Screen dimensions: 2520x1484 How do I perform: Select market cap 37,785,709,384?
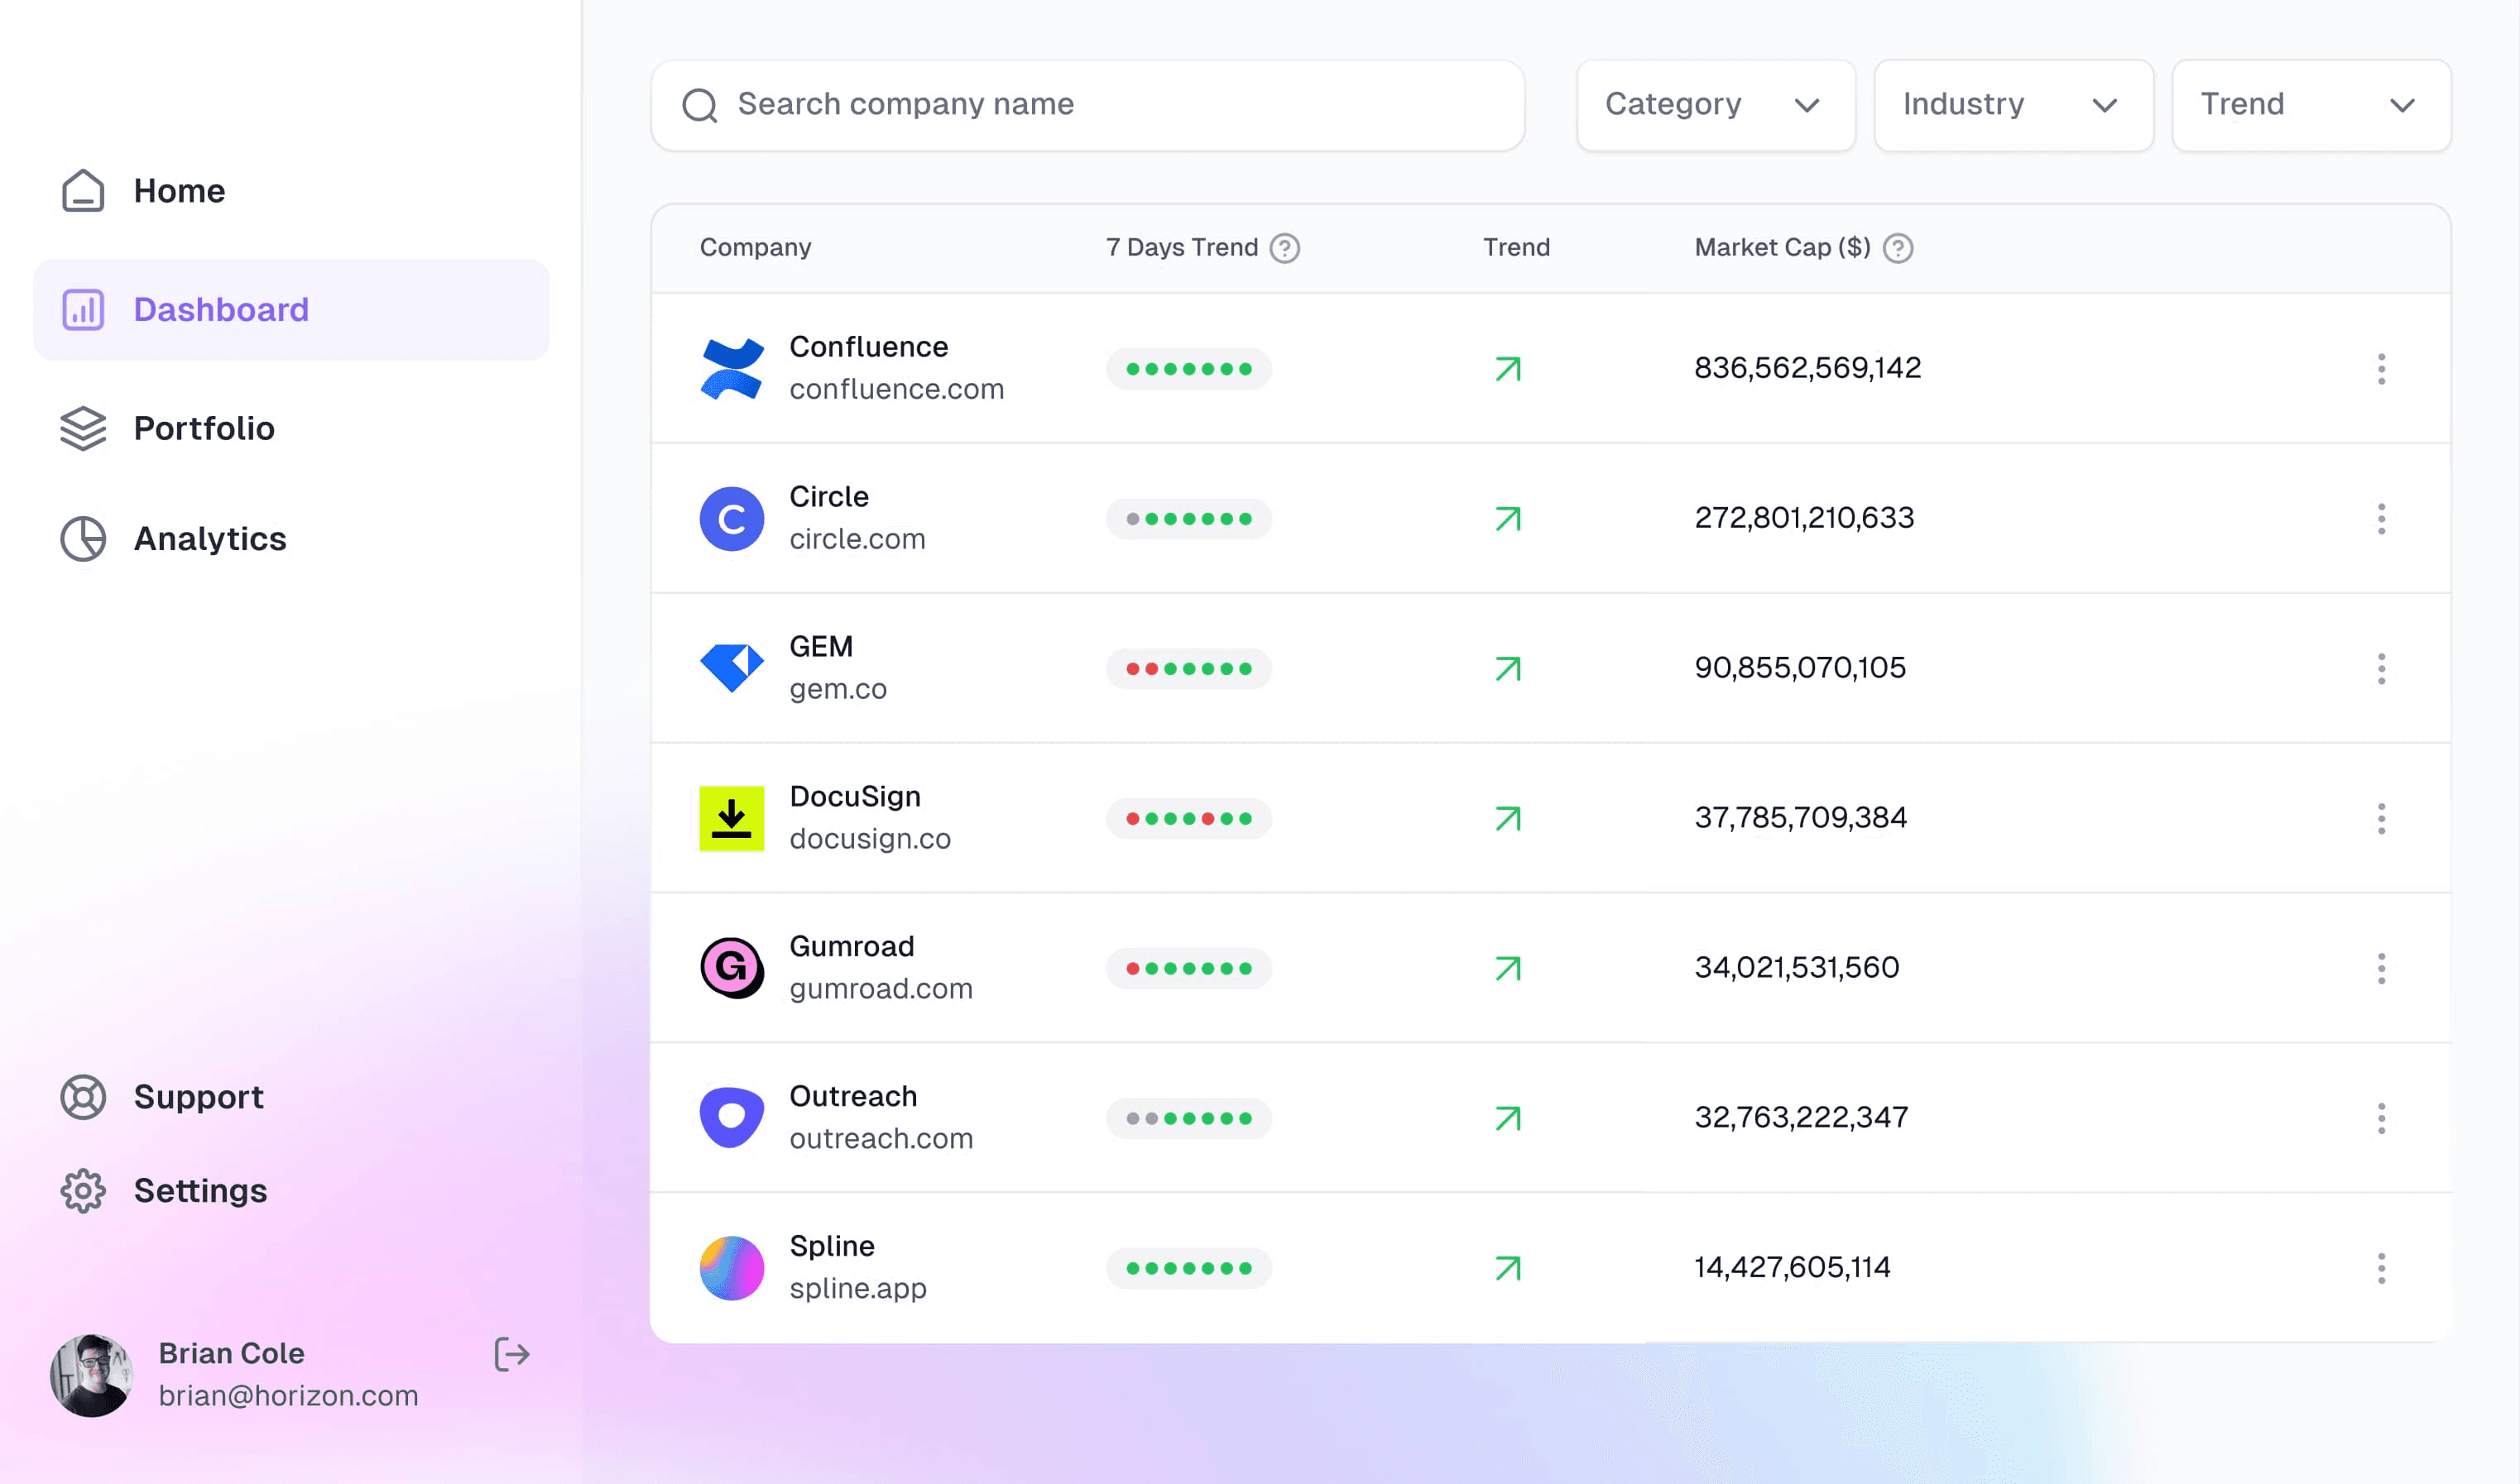pyautogui.click(x=1801, y=818)
